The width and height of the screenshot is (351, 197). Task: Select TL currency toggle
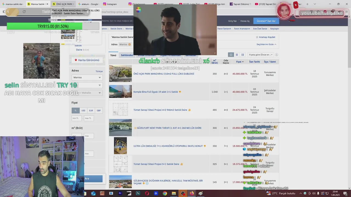coord(76,111)
